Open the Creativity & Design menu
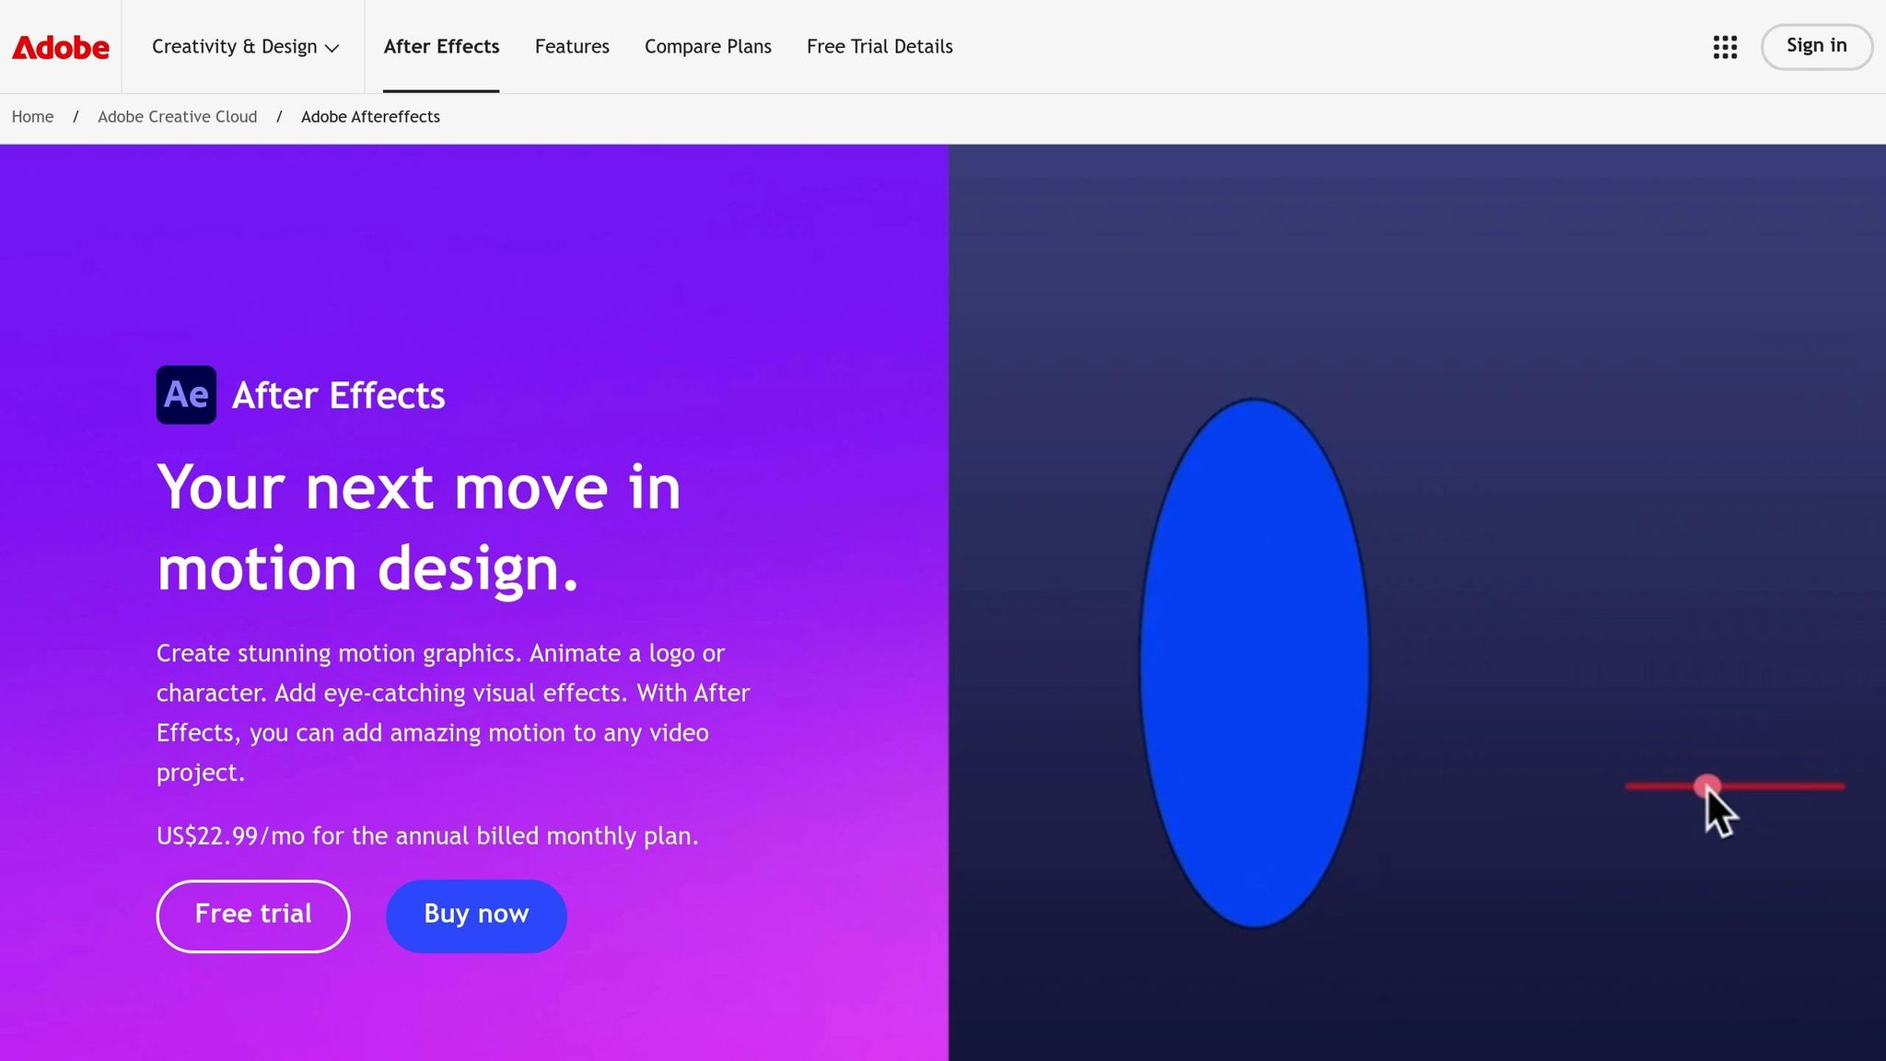 235,47
